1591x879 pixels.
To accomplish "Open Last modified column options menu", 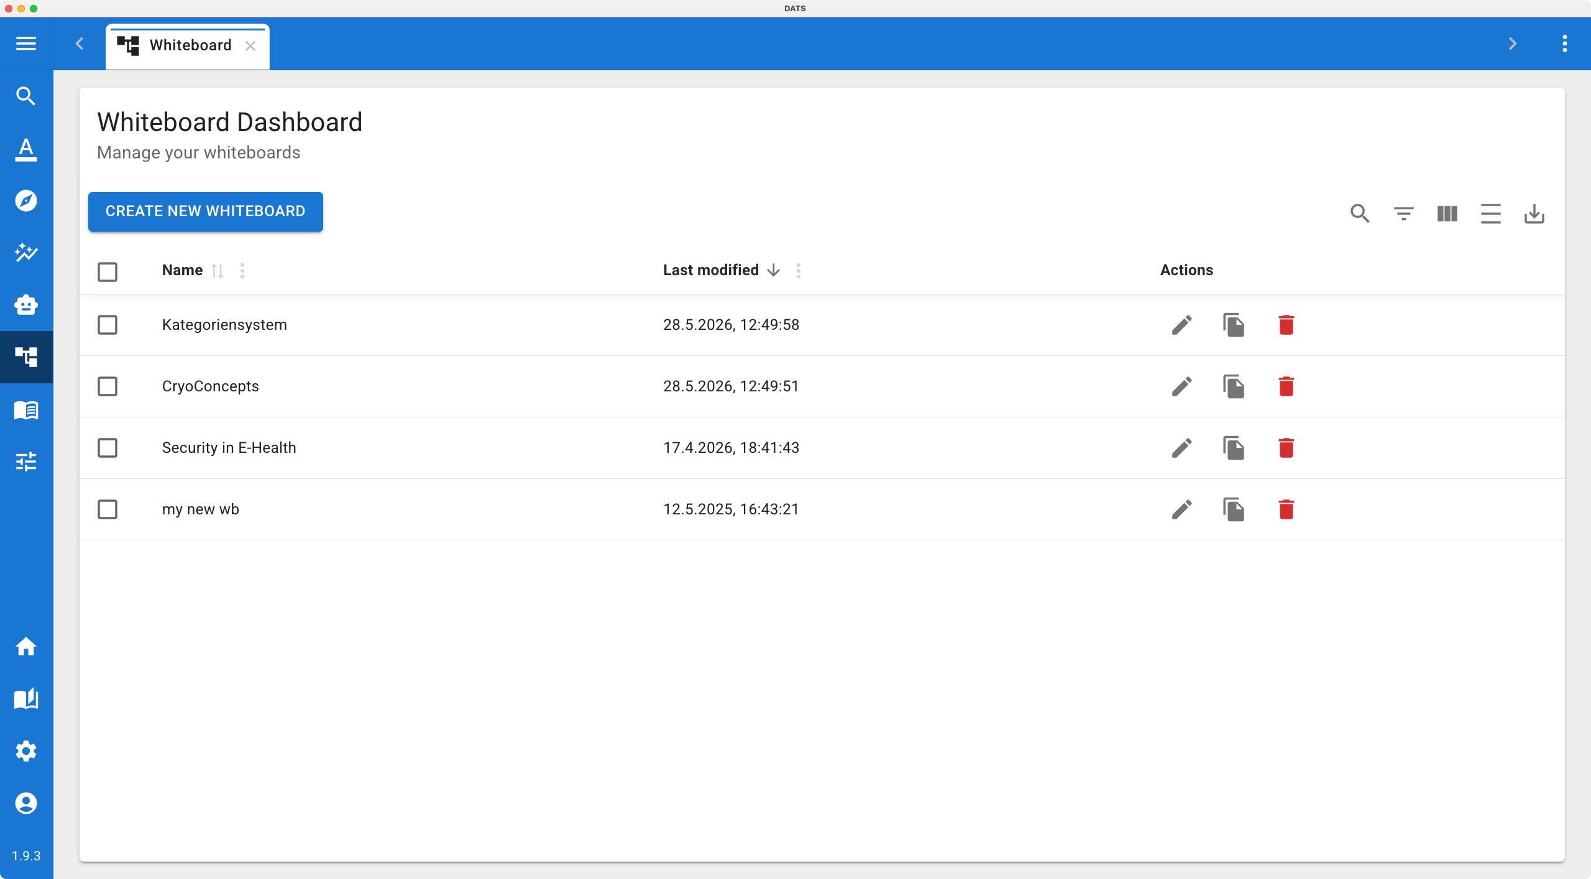I will 799,271.
